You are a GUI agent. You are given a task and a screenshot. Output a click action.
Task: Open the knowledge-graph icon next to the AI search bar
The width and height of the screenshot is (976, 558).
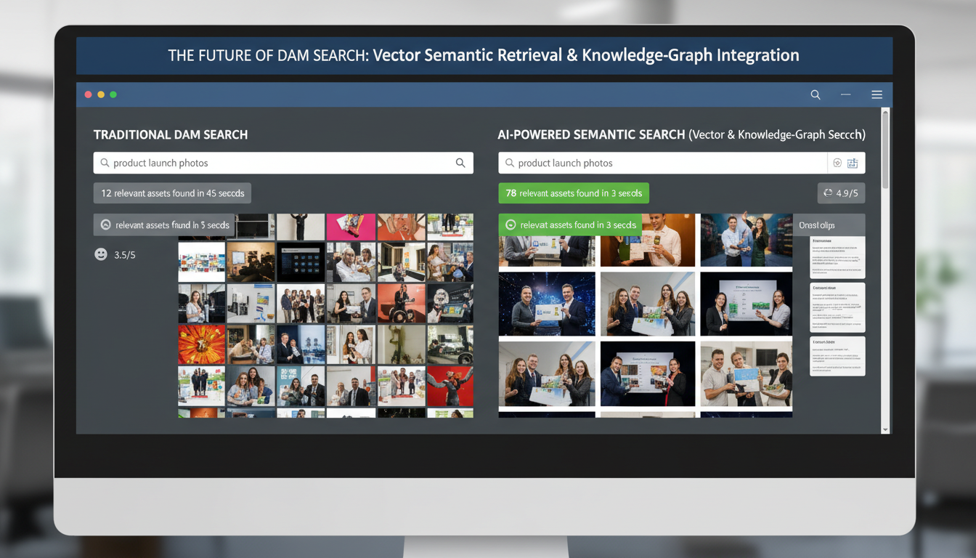click(x=853, y=163)
